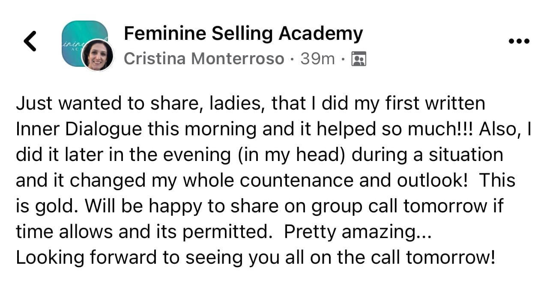
Task: Click the line starting "and it changed my"
Action: click(265, 180)
